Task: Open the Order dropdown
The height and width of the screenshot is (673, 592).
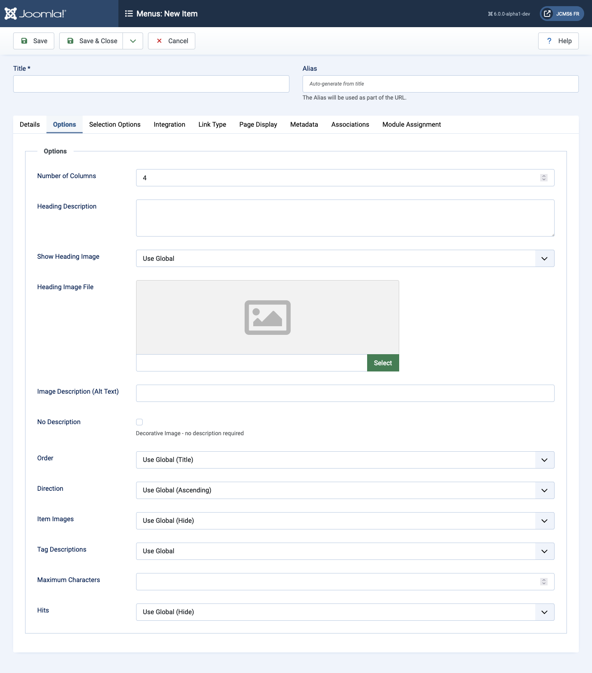Action: (x=345, y=460)
